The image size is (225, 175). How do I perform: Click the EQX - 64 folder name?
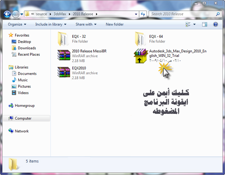156,36
